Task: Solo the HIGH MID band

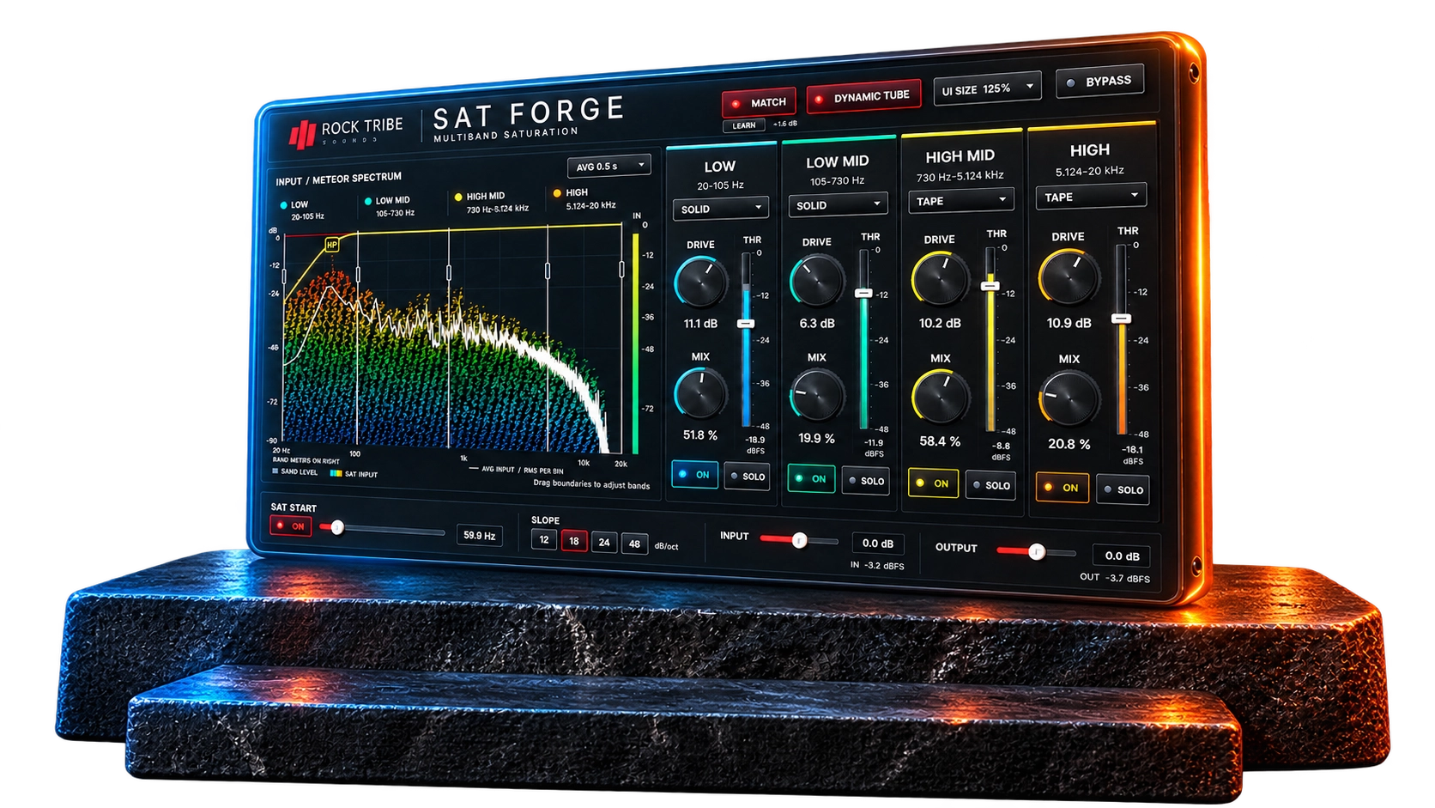Action: click(990, 485)
